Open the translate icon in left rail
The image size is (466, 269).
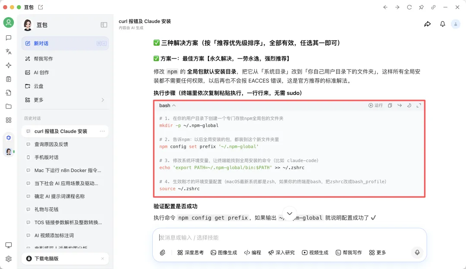coord(9,51)
